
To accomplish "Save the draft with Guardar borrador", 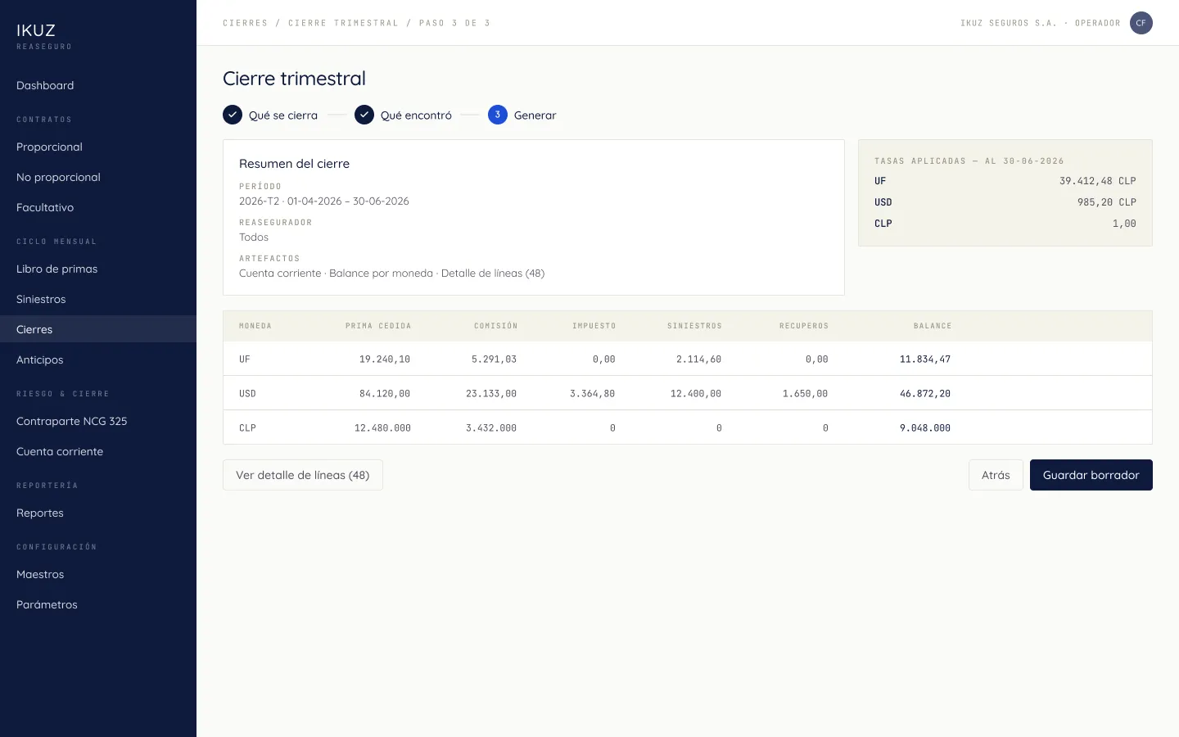I will click(x=1091, y=475).
